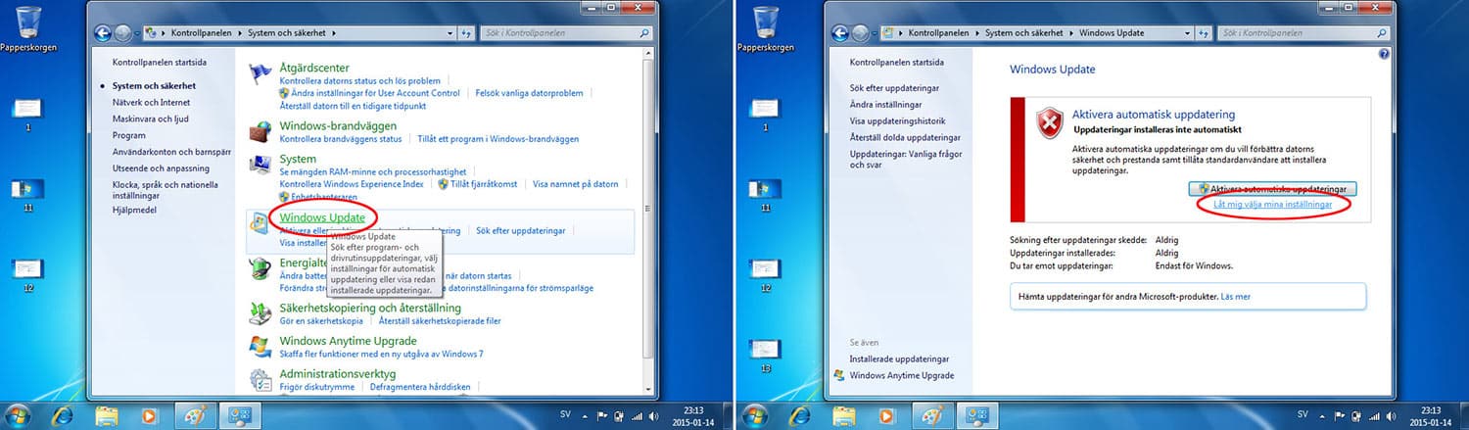Image resolution: width=1469 pixels, height=430 pixels.
Task: Click the System computer icon
Action: 260,164
